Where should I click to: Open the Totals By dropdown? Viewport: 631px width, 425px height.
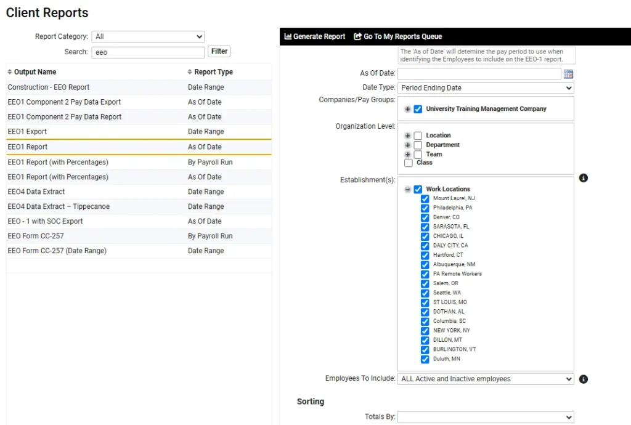486,417
